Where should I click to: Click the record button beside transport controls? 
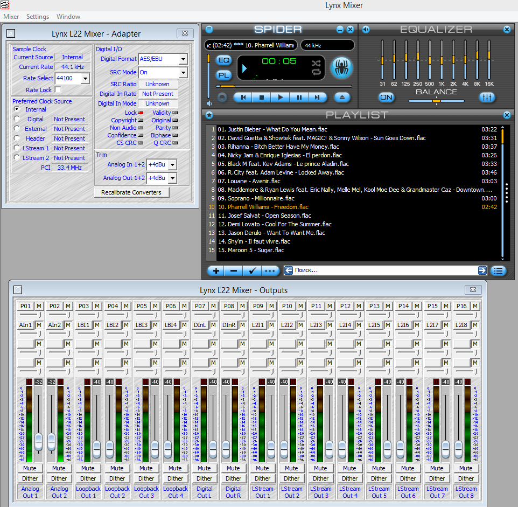click(x=222, y=98)
